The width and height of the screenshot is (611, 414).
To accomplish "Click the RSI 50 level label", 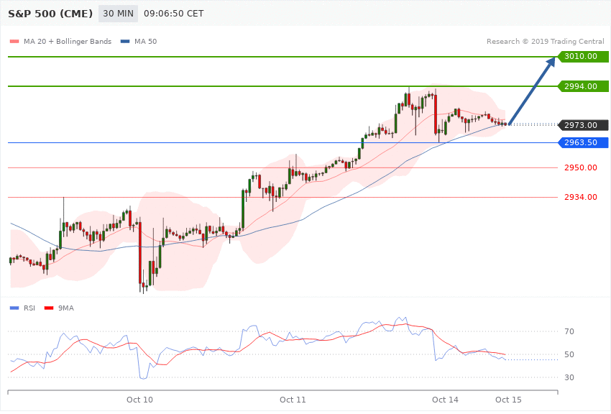I will coord(569,354).
